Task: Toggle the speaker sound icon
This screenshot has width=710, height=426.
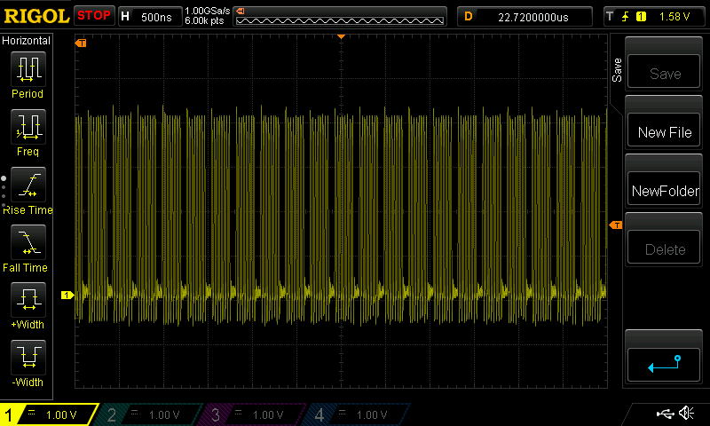Action: coord(686,414)
